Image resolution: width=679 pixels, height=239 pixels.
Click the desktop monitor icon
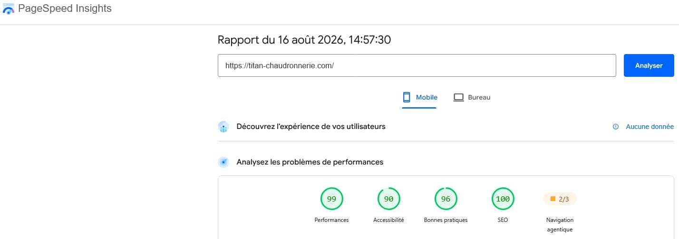click(x=458, y=97)
